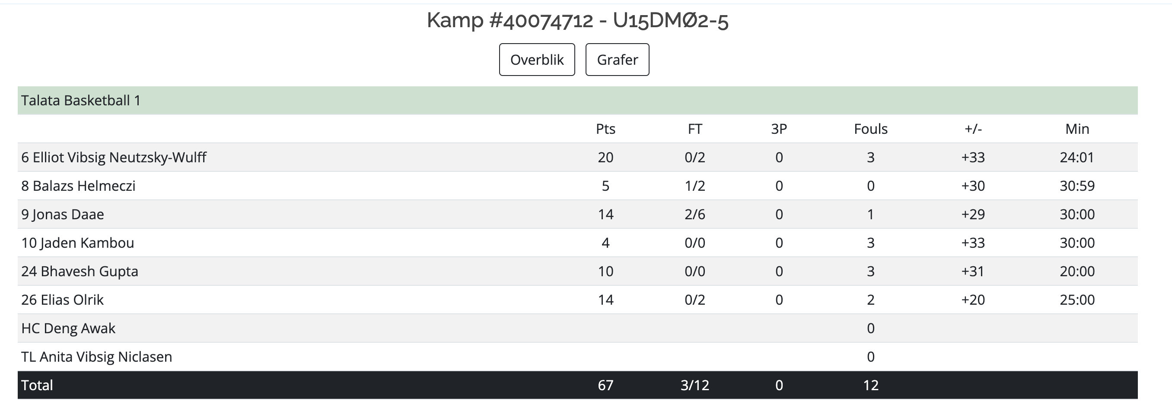Click the total free throws 3/12 cell
1172x404 pixels.
point(695,385)
